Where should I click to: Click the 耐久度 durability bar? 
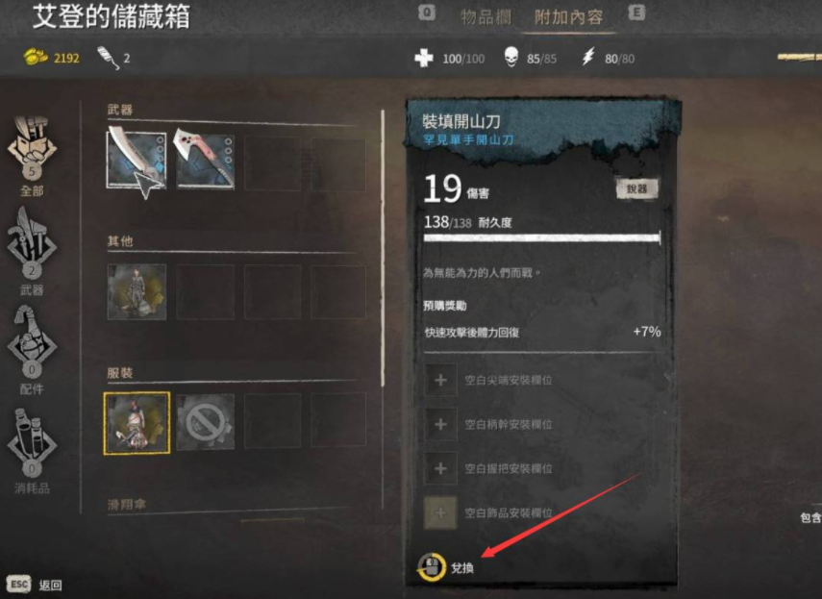[x=541, y=237]
